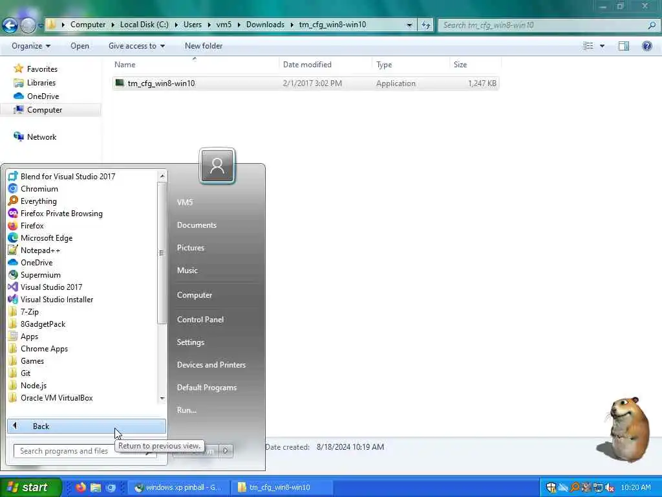Open Explorer help
The width and height of the screenshot is (662, 497).
coord(646,46)
